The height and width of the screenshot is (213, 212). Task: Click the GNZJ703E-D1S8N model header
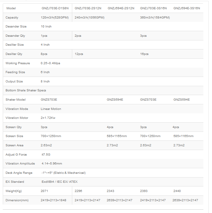[55, 8]
